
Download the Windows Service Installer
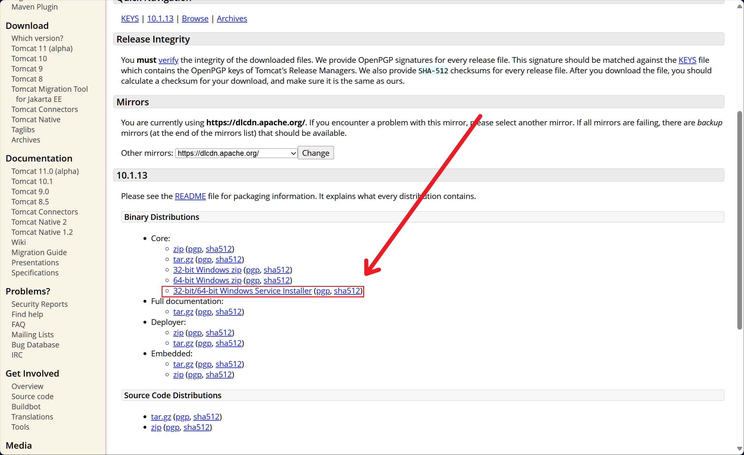[x=242, y=291]
